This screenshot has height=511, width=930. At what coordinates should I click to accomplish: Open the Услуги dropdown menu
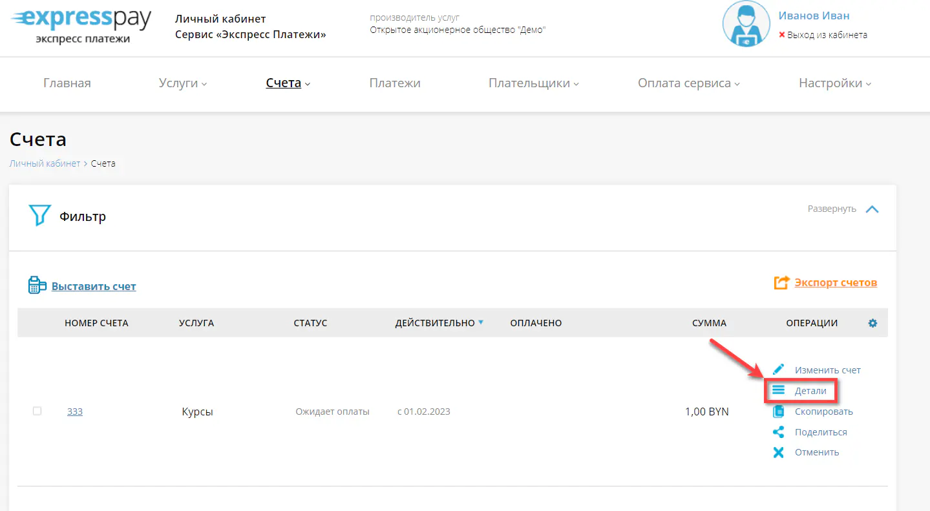tap(182, 83)
